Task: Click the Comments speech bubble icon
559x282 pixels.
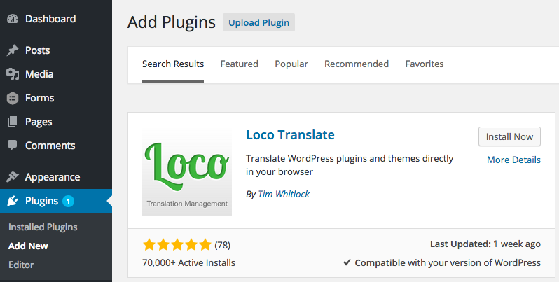Action: point(13,146)
